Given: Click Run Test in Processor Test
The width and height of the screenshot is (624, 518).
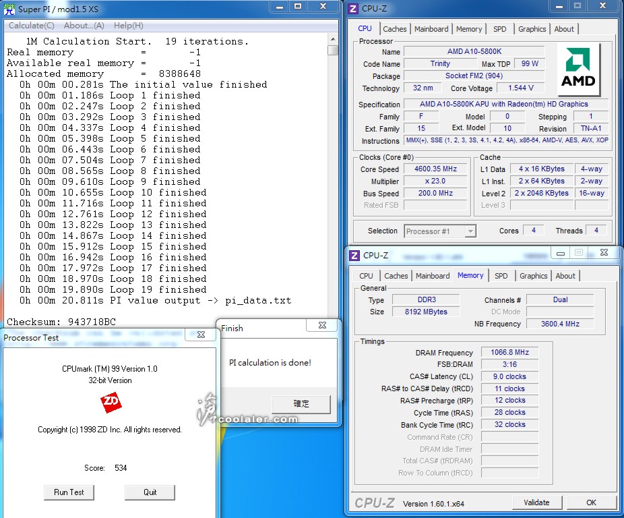Looking at the screenshot, I should [69, 492].
